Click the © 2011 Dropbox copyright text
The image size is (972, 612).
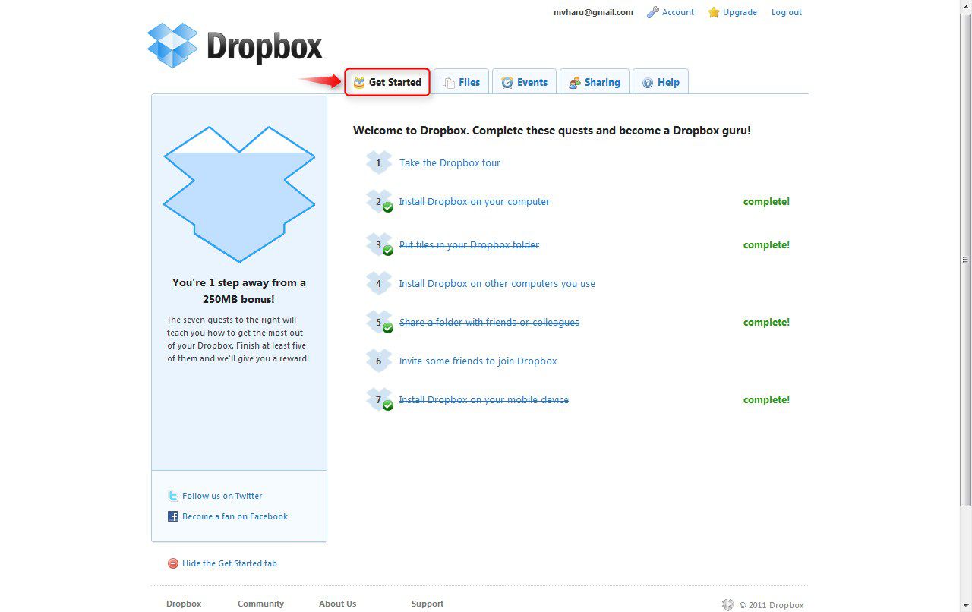772,605
